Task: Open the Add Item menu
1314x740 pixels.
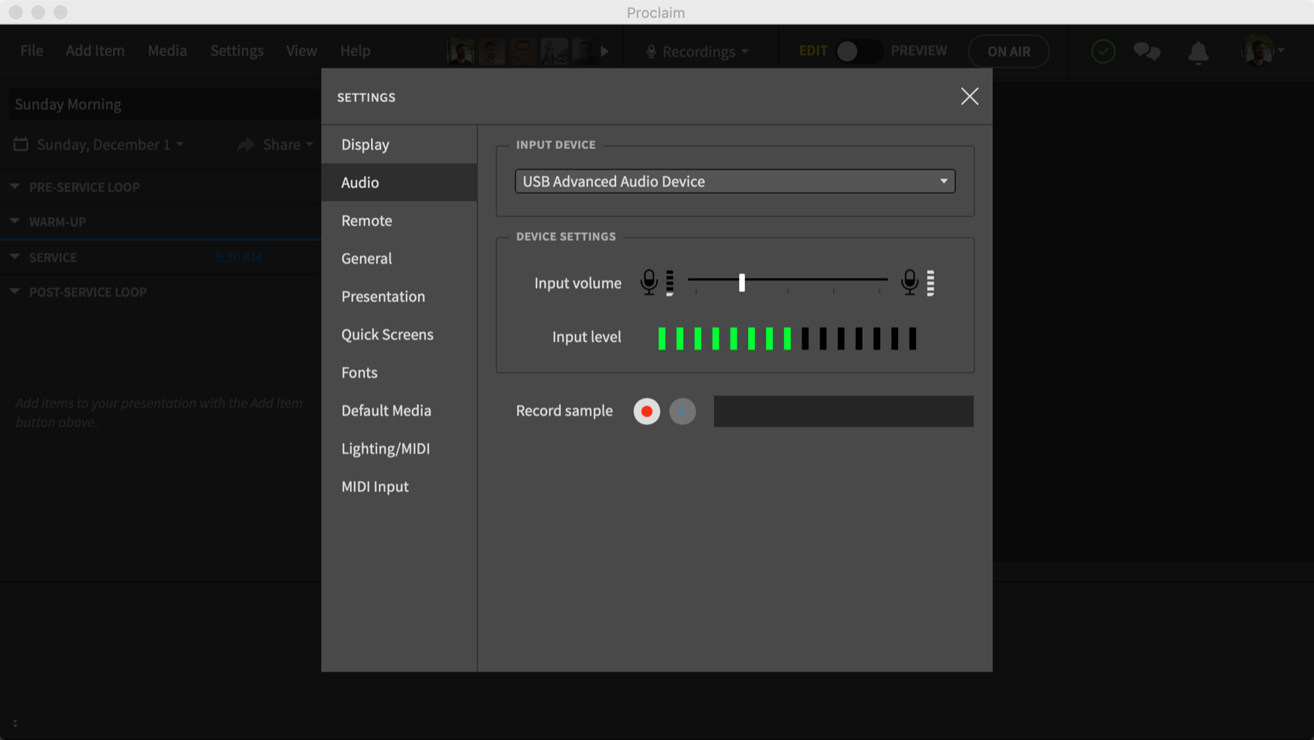Action: pos(94,51)
